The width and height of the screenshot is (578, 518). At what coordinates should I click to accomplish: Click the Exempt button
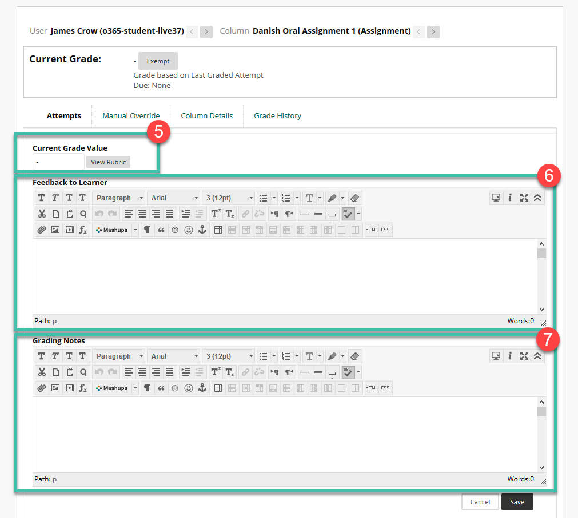tap(158, 61)
